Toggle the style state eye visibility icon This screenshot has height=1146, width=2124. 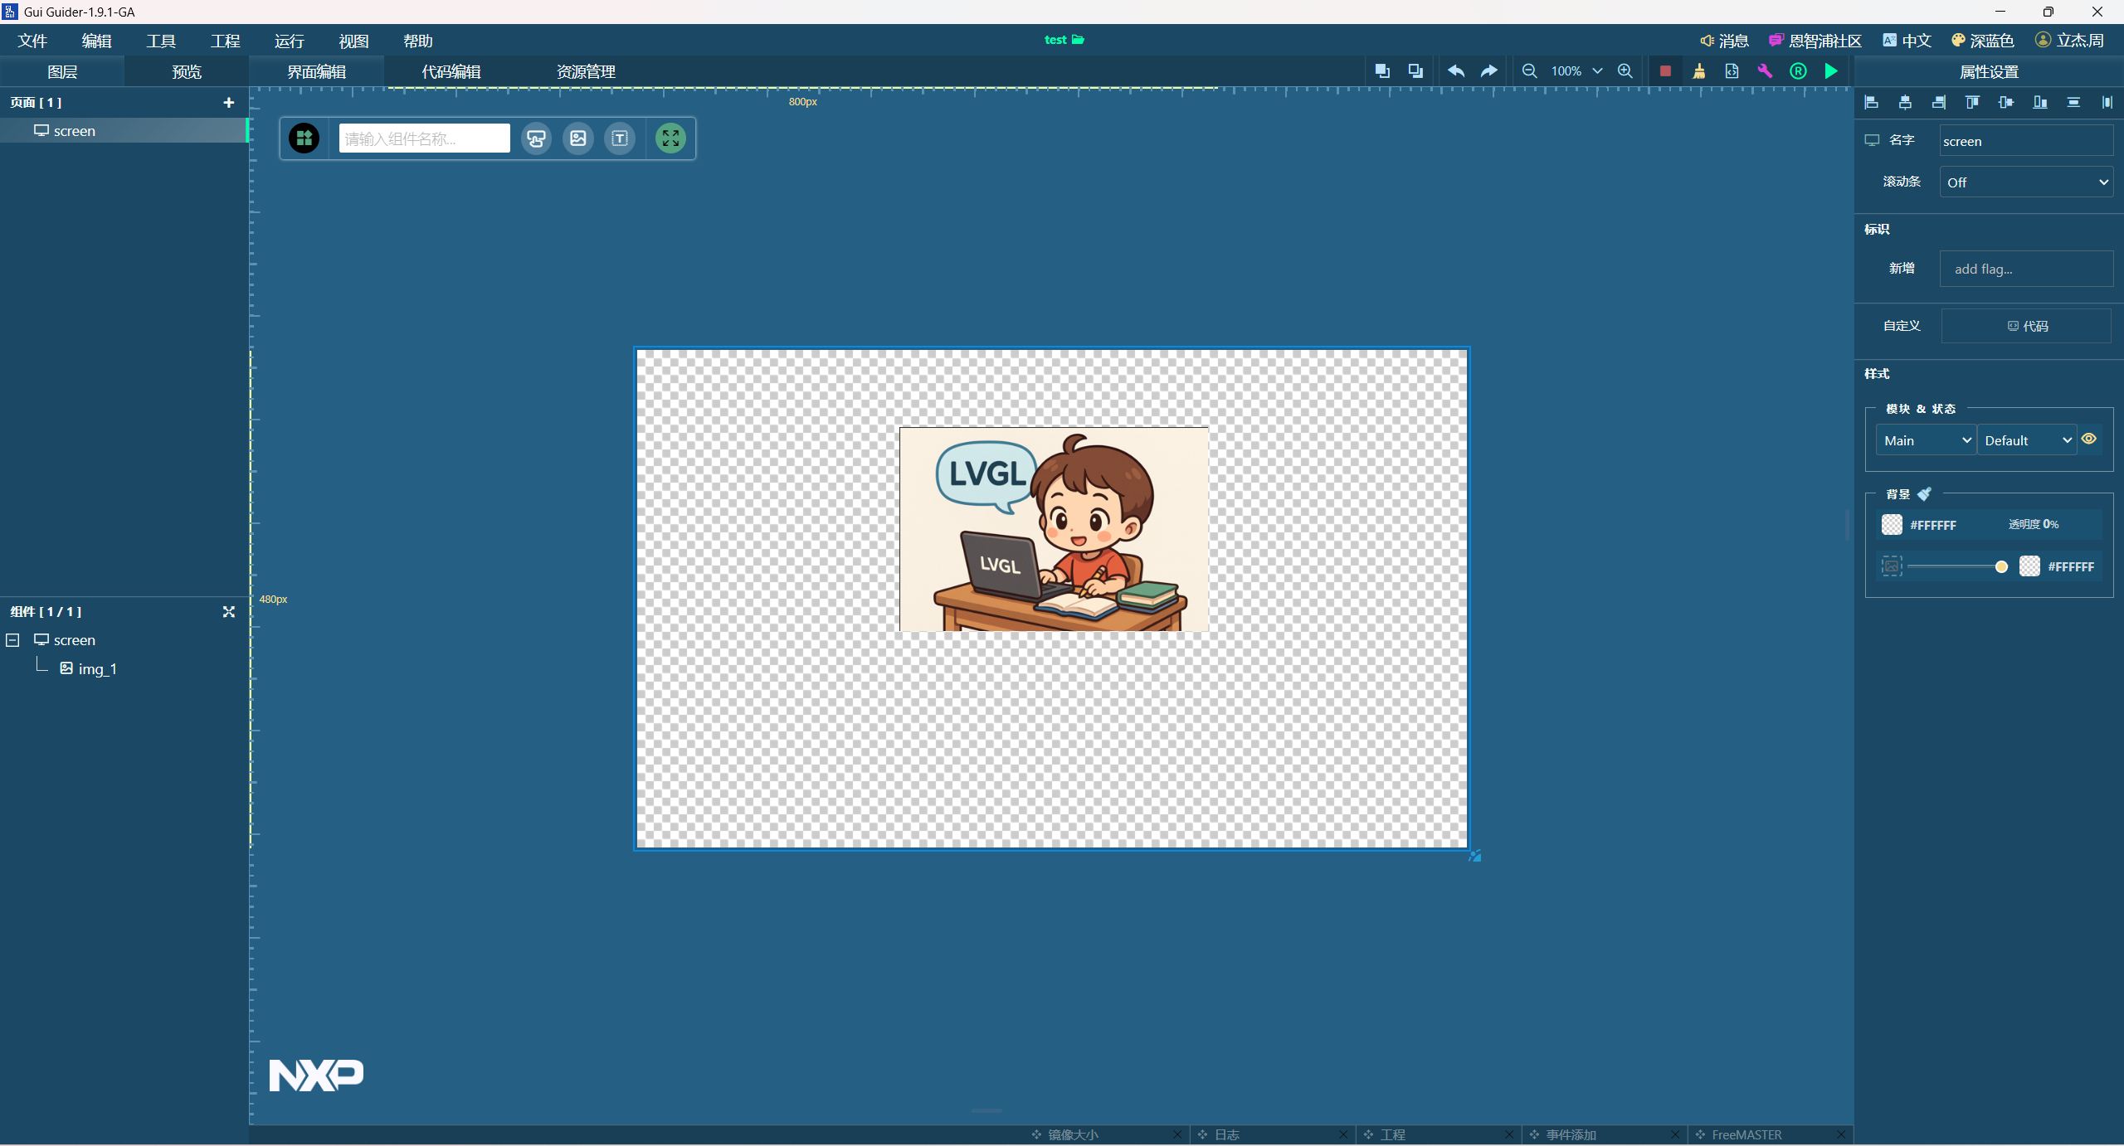pyautogui.click(x=2089, y=439)
